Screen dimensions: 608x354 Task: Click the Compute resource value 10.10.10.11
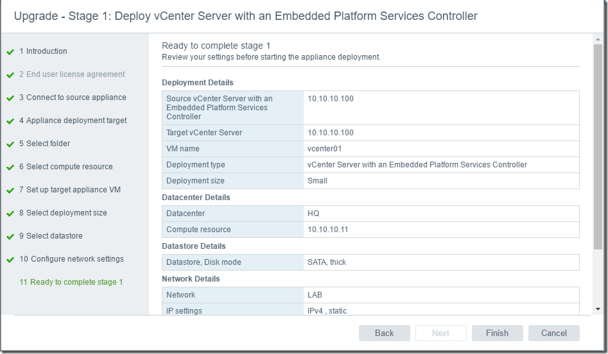[x=327, y=230]
